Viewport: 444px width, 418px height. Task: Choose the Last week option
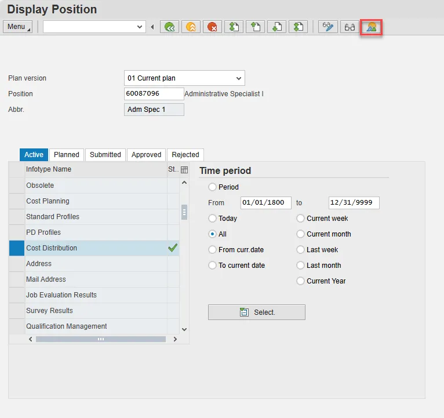[x=300, y=249]
